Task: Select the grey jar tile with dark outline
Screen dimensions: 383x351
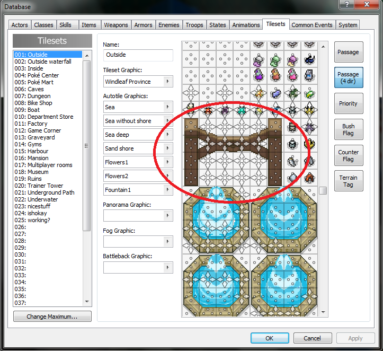Action: [292, 144]
